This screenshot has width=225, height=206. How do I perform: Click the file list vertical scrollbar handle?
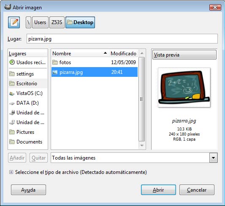click(x=142, y=99)
